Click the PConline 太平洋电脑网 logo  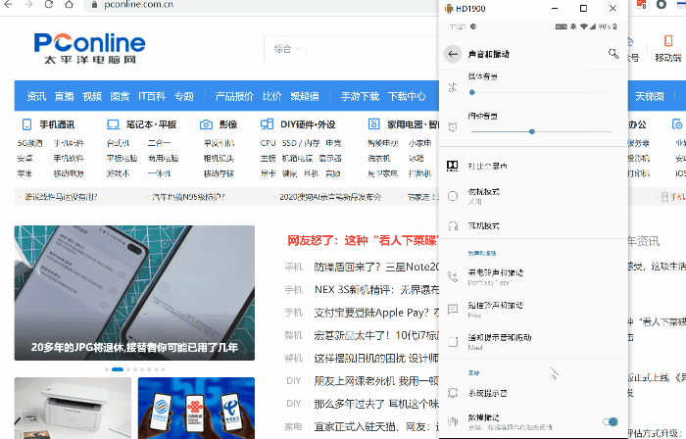(89, 48)
